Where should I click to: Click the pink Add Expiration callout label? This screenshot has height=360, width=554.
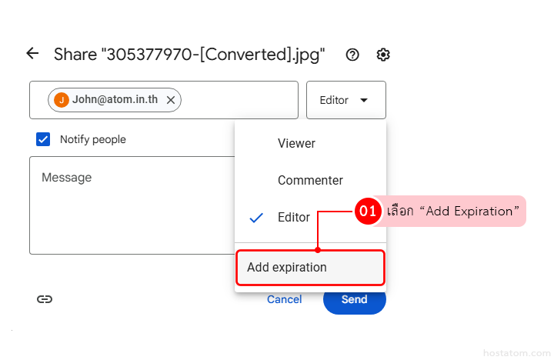(454, 212)
